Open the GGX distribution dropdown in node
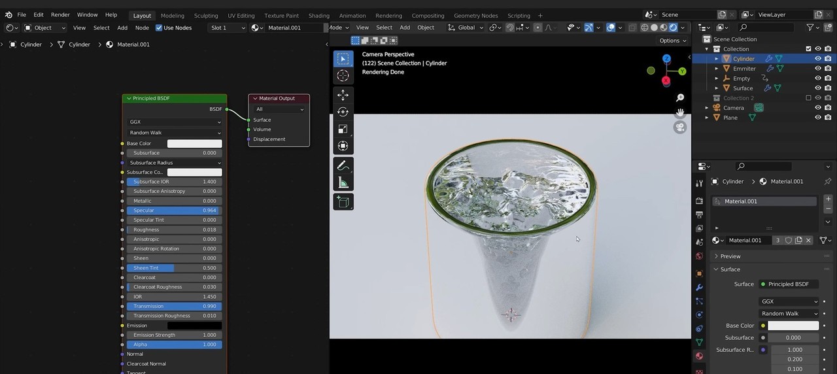The width and height of the screenshot is (837, 374). (x=175, y=122)
